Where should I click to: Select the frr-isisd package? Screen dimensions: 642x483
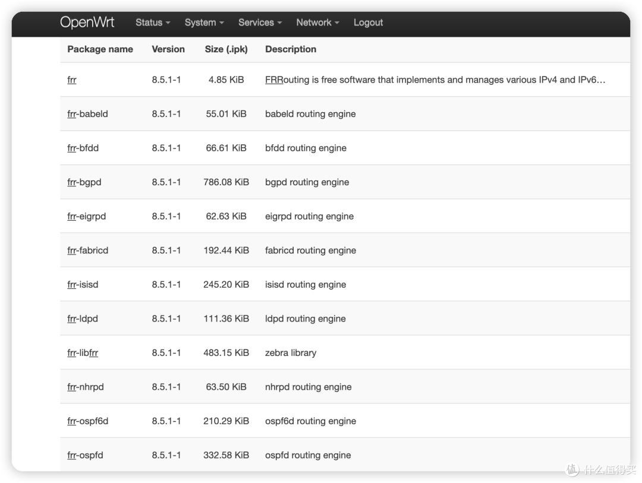pos(83,285)
